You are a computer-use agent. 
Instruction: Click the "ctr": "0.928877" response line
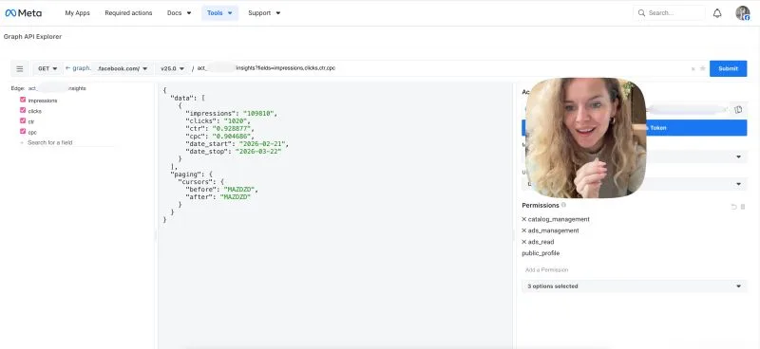pos(219,129)
